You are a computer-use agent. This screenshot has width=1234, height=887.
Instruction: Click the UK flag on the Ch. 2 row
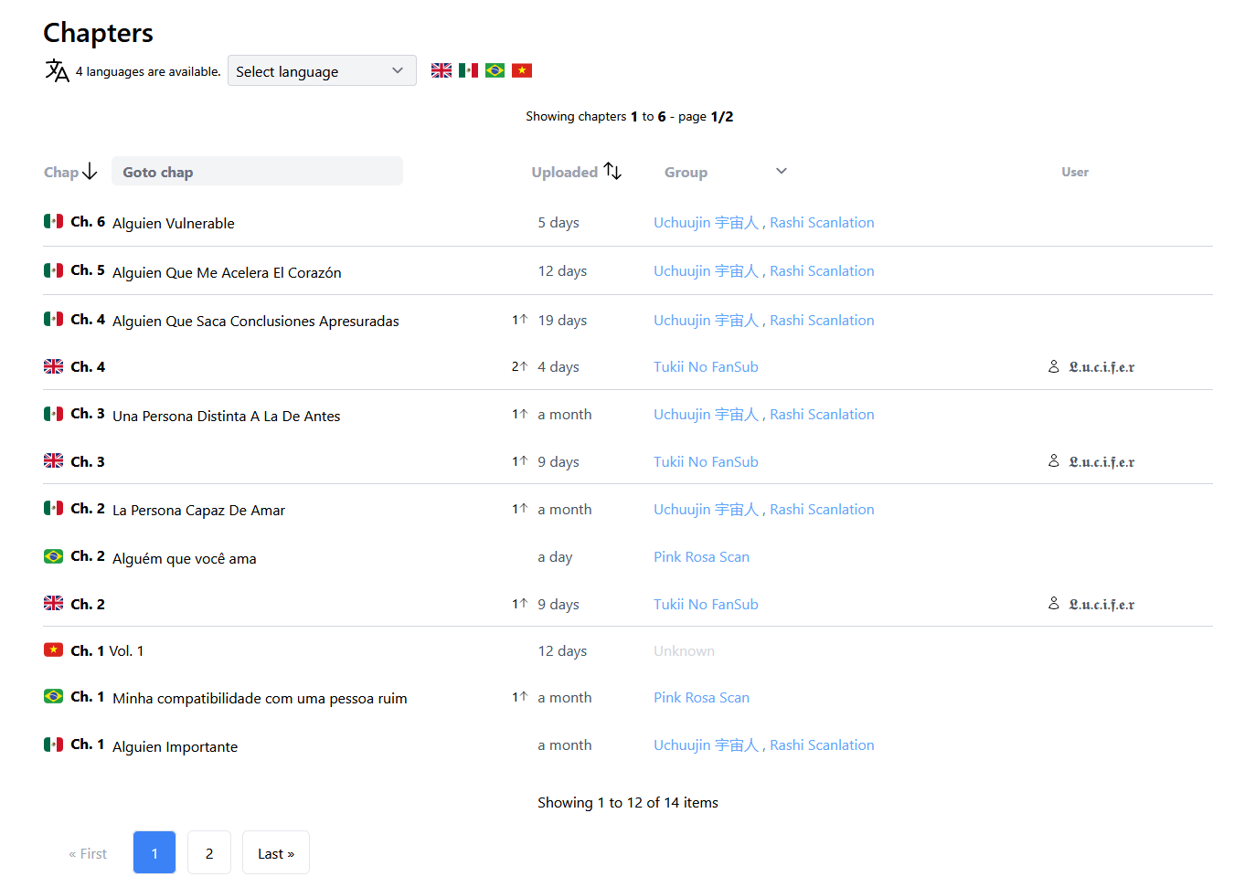tap(53, 603)
